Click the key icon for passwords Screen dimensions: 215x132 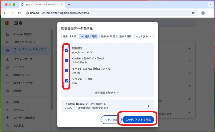(x=8, y=42)
